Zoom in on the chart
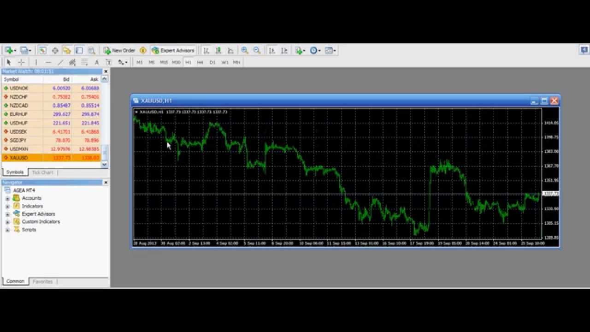This screenshot has width=590, height=332. (245, 50)
